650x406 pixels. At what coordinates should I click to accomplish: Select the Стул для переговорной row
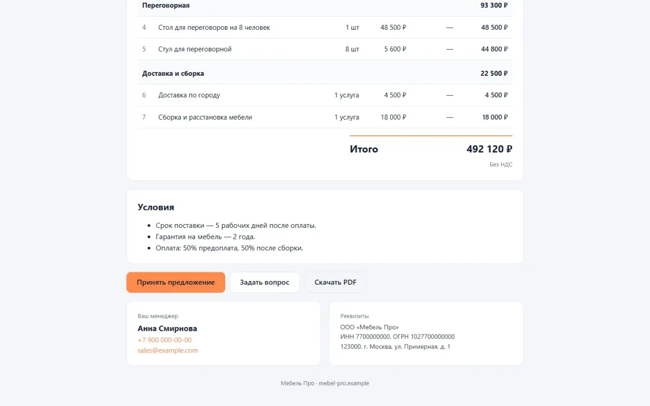pos(325,49)
